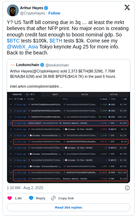Open the @WebX_Asia mention

point(22,47)
